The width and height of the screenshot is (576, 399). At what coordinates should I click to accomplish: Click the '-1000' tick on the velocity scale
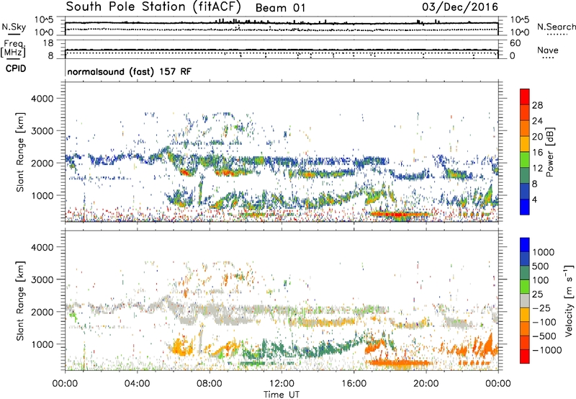547,350
